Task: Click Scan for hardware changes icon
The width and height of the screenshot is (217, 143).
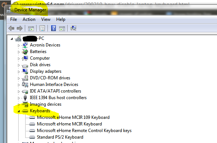Action: [x=73, y=28]
